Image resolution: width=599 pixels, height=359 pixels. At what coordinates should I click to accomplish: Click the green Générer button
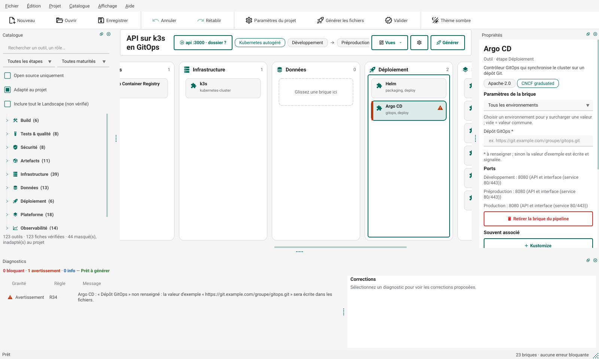447,43
